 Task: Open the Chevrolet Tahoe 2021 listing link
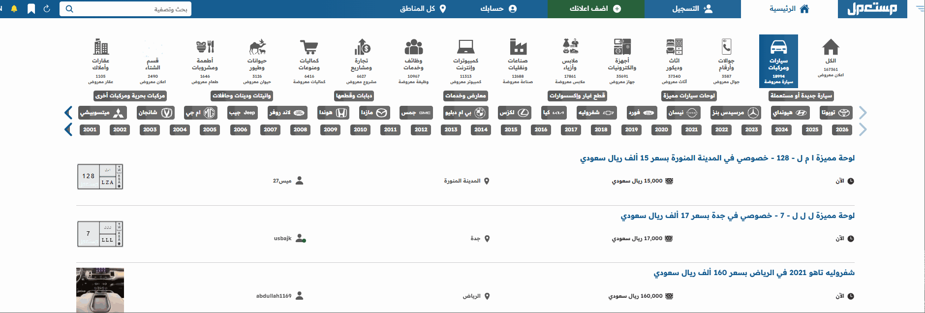[x=754, y=273]
